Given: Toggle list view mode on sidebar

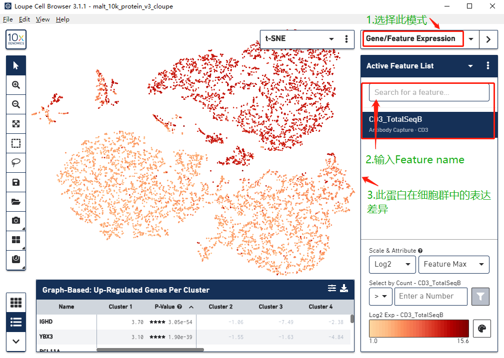Looking at the screenshot, I should tap(15, 322).
